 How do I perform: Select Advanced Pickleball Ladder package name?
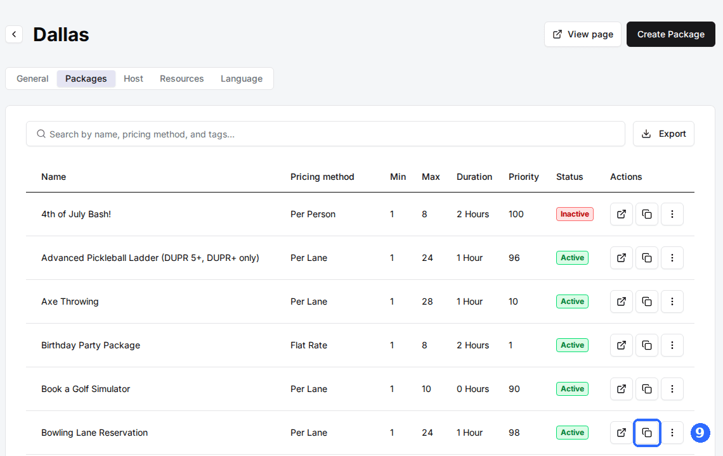pyautogui.click(x=150, y=258)
